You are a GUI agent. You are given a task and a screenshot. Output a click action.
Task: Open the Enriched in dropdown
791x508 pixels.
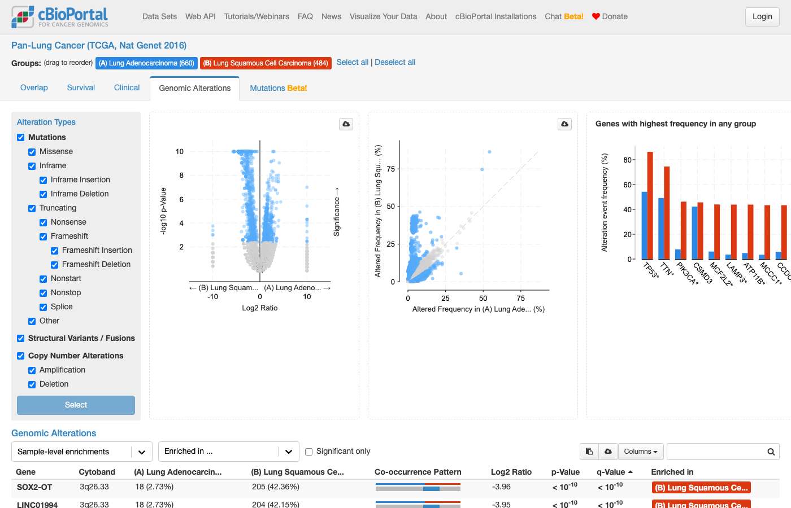pos(229,452)
